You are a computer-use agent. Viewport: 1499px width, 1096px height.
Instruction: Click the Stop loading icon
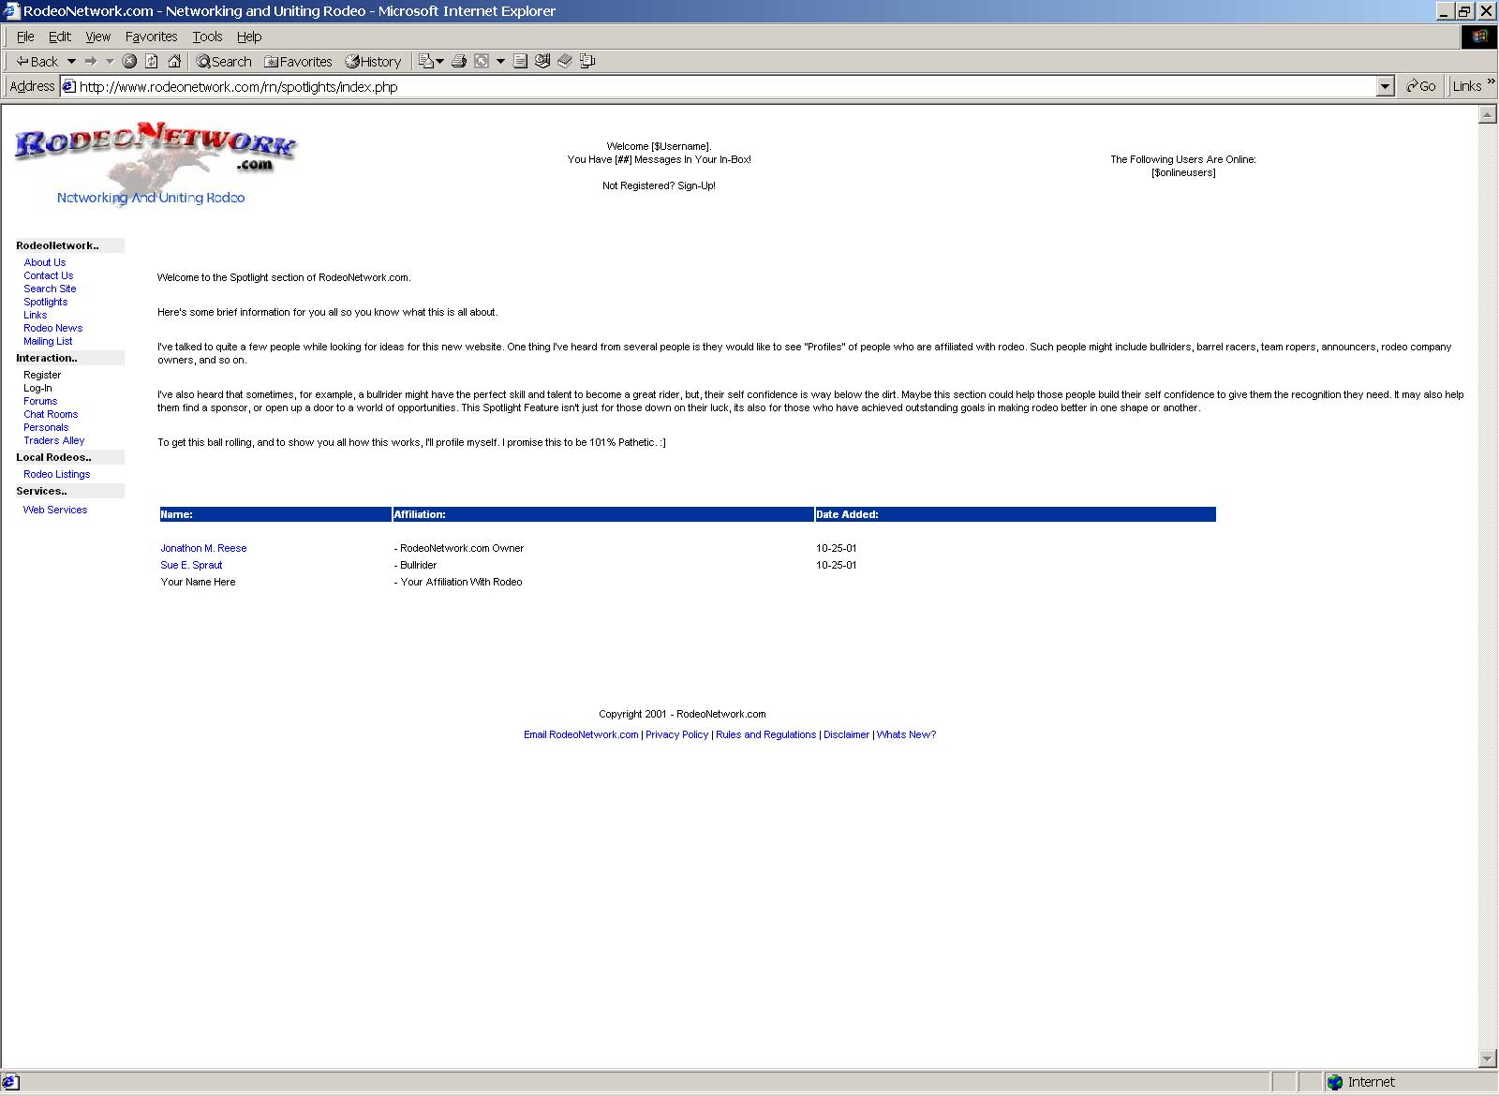(x=129, y=62)
